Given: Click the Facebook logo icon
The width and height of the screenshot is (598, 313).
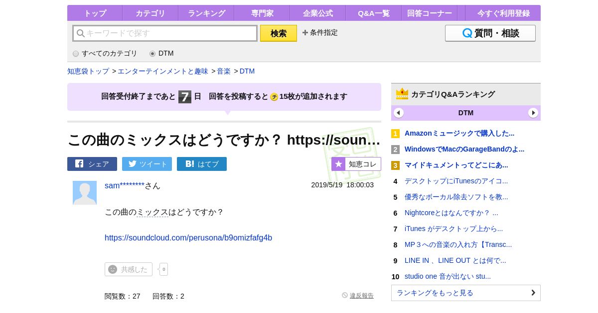Looking at the screenshot, I should pyautogui.click(x=79, y=164).
